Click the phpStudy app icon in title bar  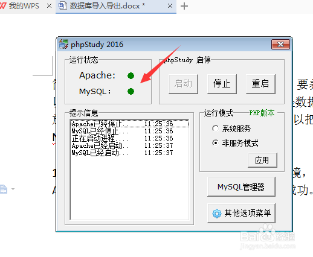[x=63, y=44]
